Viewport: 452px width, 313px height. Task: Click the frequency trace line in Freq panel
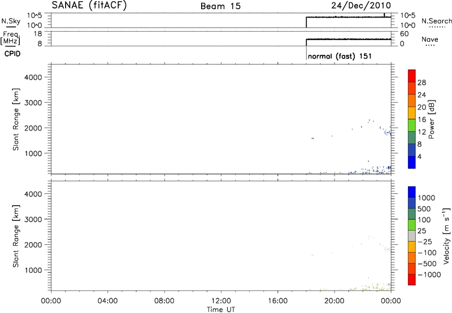[348, 39]
